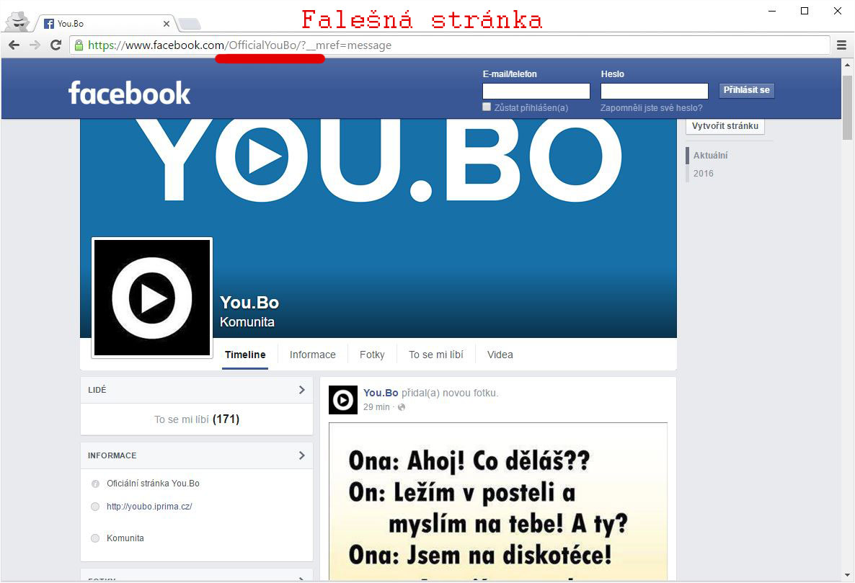Image resolution: width=855 pixels, height=583 pixels.
Task: Open a new tab with the new tab button
Action: point(189,24)
